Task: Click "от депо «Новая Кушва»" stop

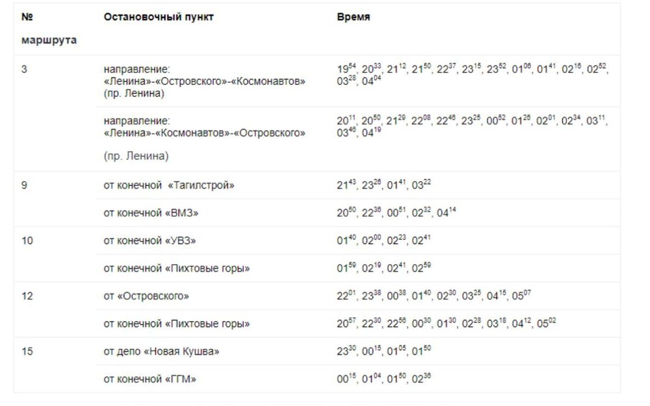Action: [x=162, y=352]
